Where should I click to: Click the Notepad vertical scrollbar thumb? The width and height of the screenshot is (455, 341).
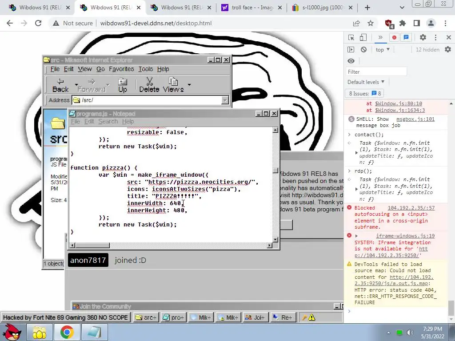[x=275, y=170]
